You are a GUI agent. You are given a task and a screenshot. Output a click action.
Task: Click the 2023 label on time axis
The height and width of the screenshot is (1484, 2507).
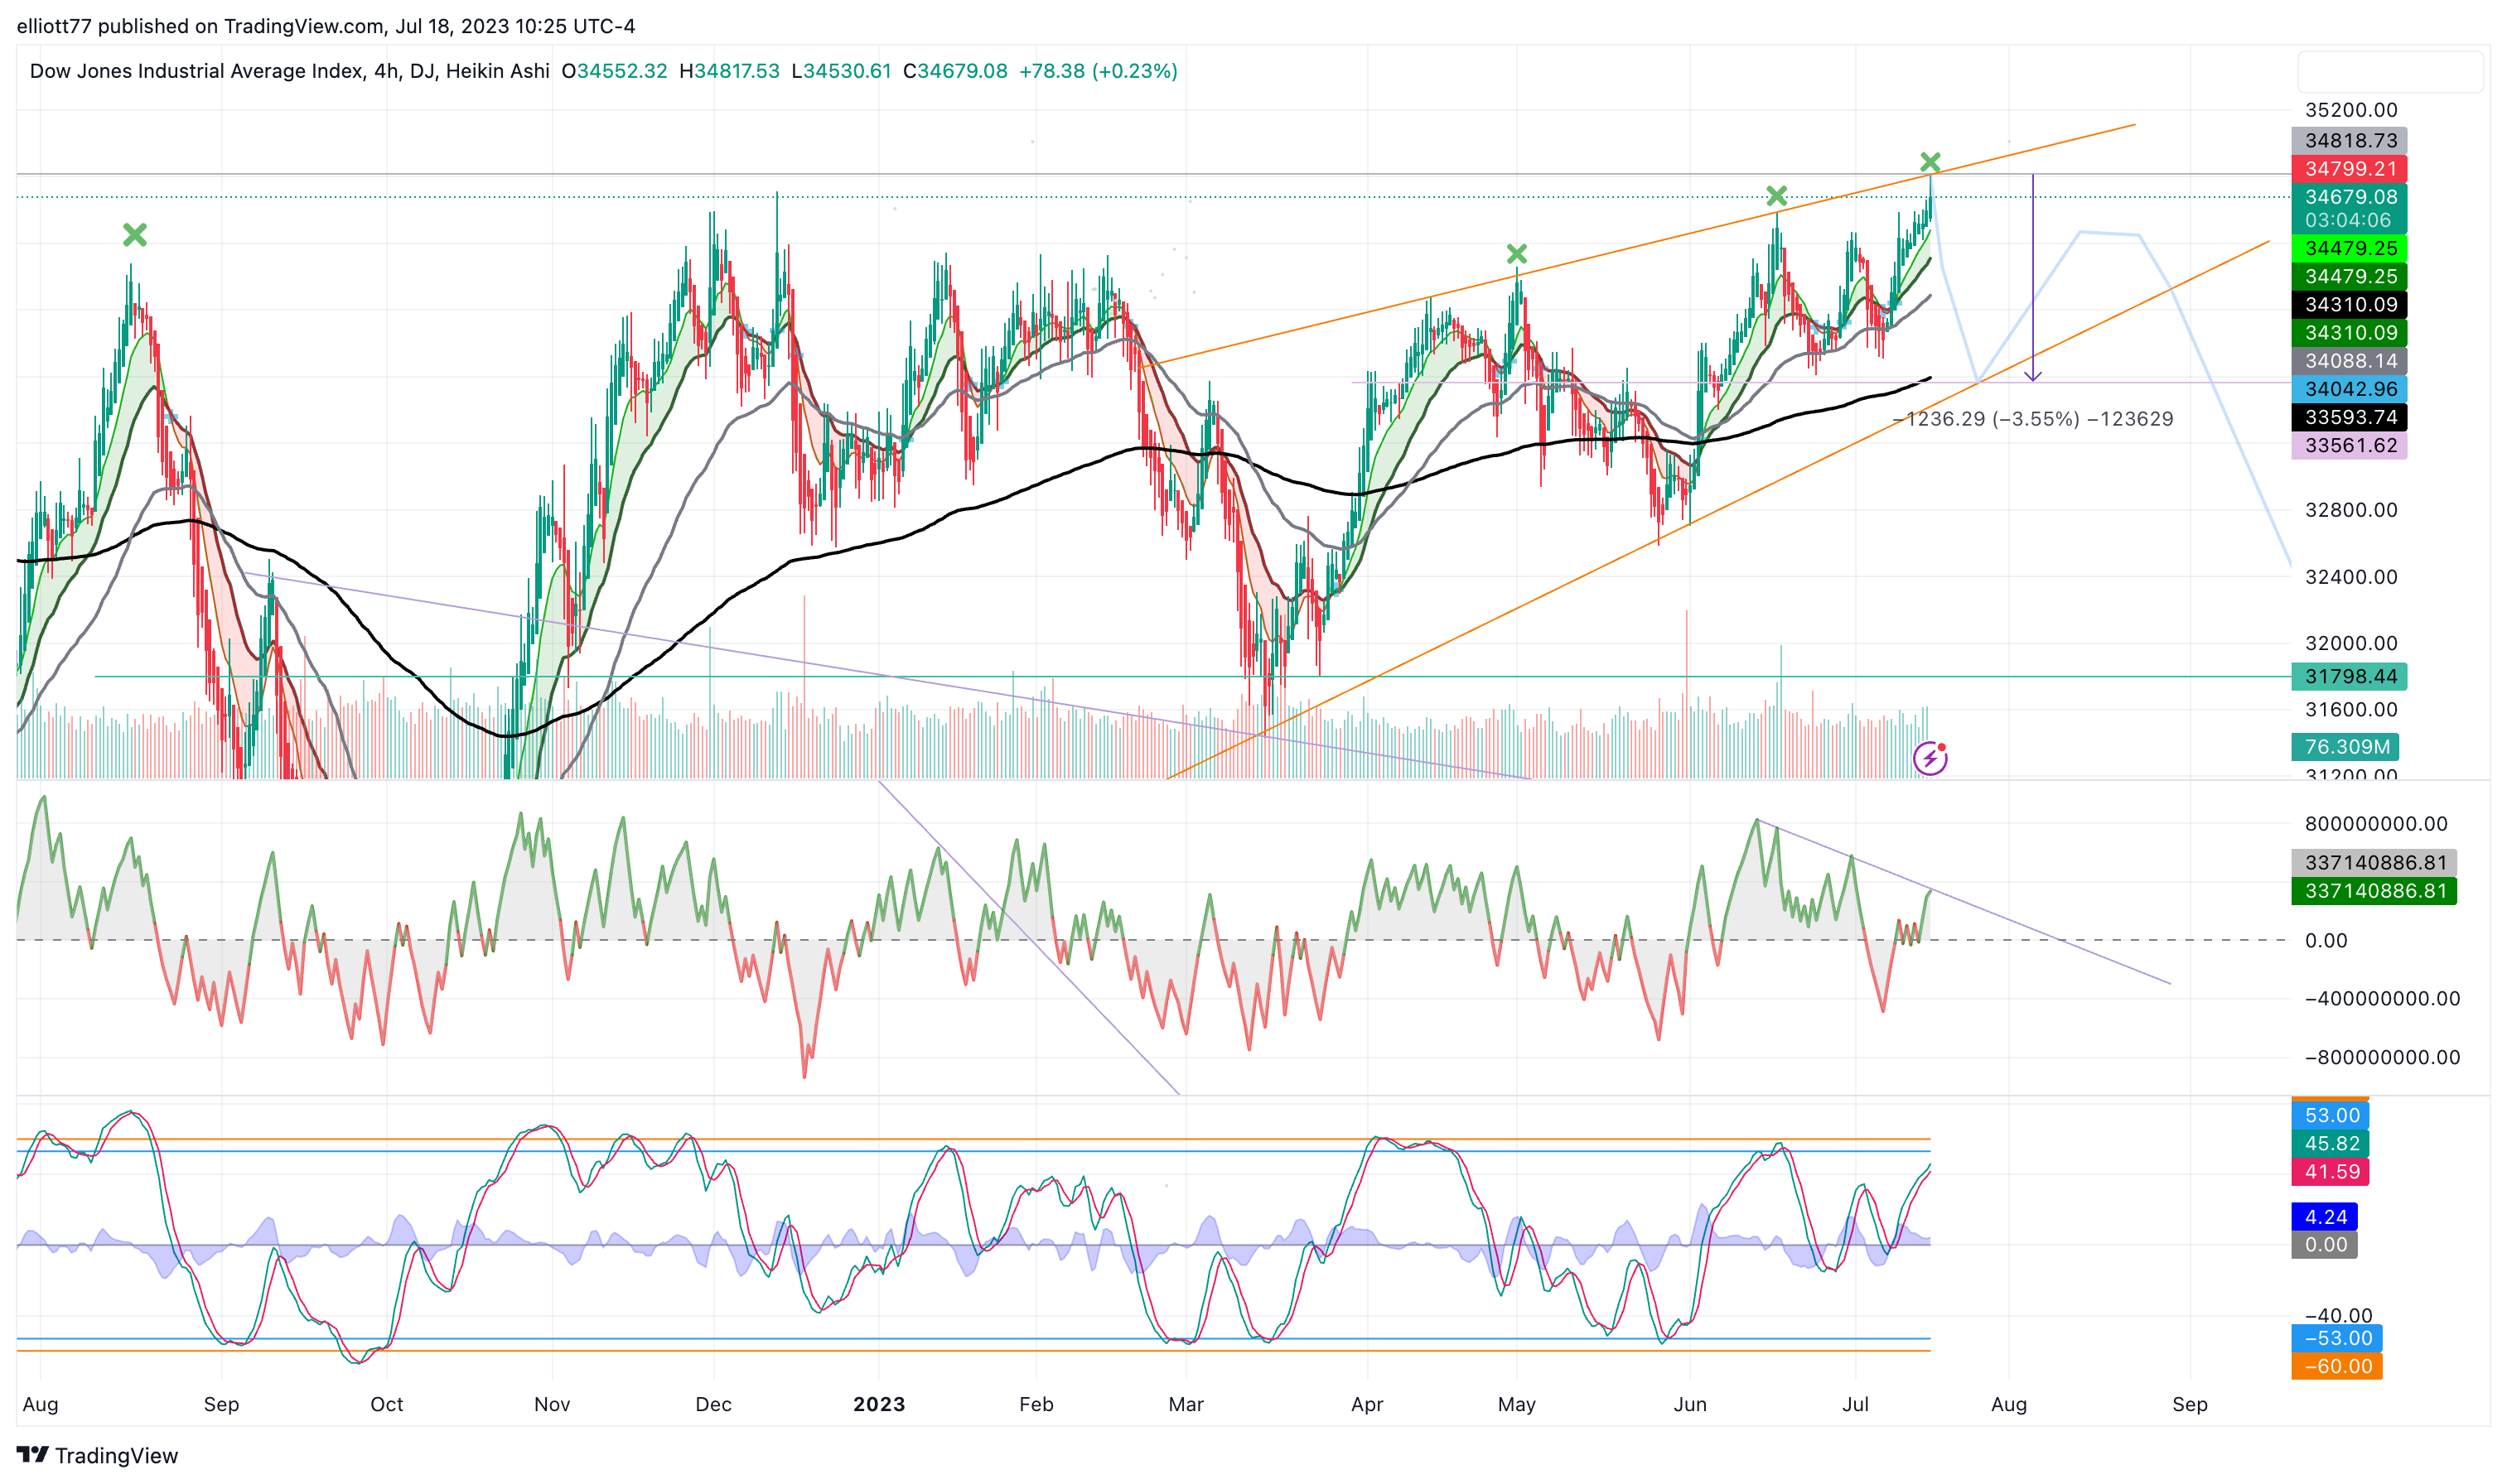click(878, 1404)
